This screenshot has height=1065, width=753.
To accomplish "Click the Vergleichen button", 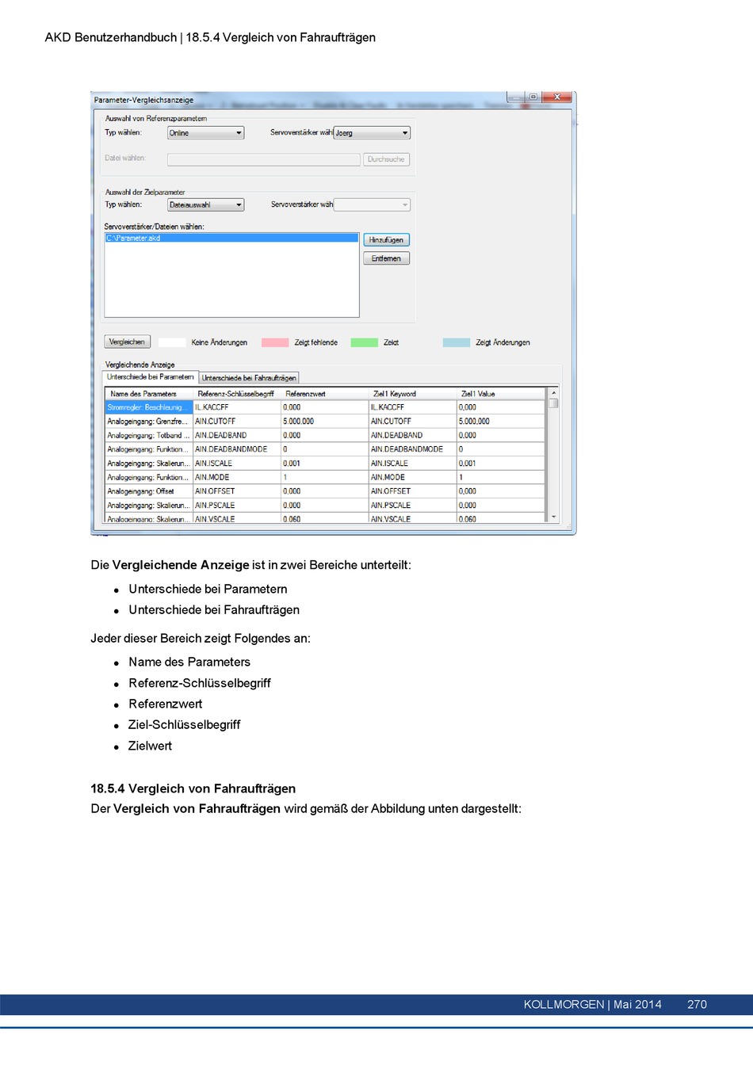I will click(127, 342).
